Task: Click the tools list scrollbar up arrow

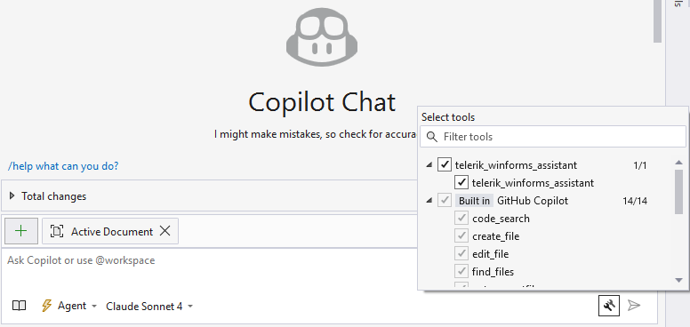Action: (x=678, y=163)
